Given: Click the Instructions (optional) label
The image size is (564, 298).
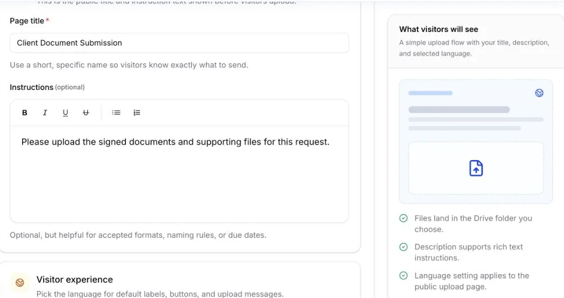Looking at the screenshot, I should [47, 87].
